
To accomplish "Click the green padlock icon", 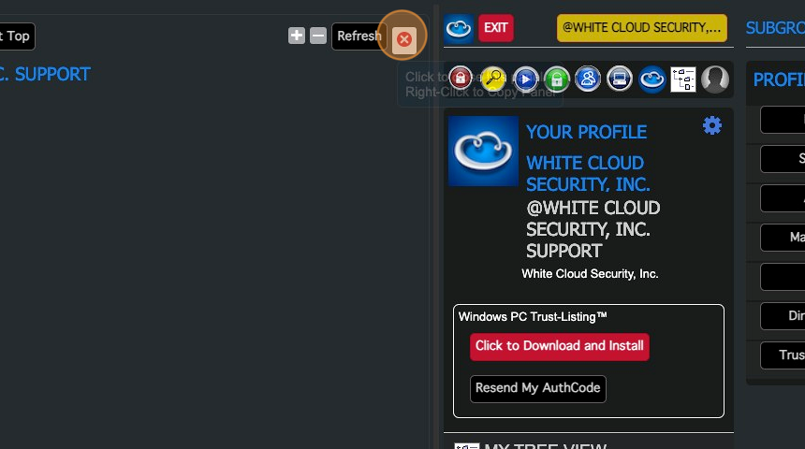I will tap(557, 80).
